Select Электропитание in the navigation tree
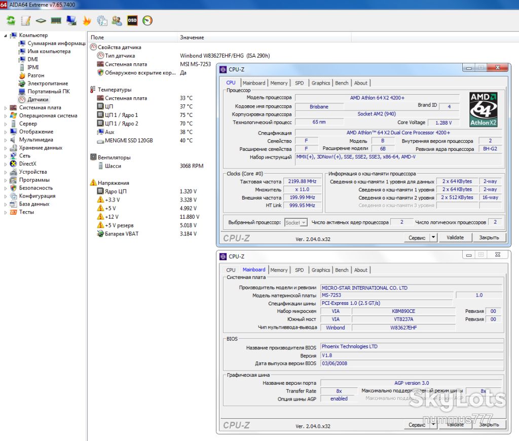Image resolution: width=519 pixels, height=441 pixels. (48, 84)
